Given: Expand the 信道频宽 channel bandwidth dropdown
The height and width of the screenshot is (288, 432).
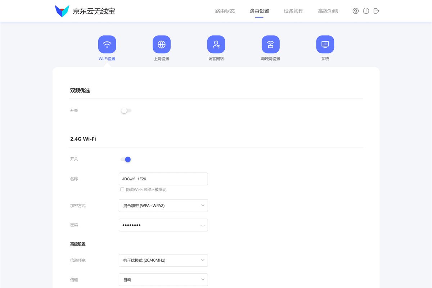Looking at the screenshot, I should 163,260.
